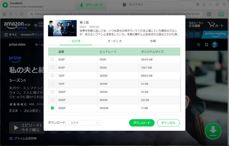
Task: Open the ダウンロード tab in title bar
Action: point(91,5)
